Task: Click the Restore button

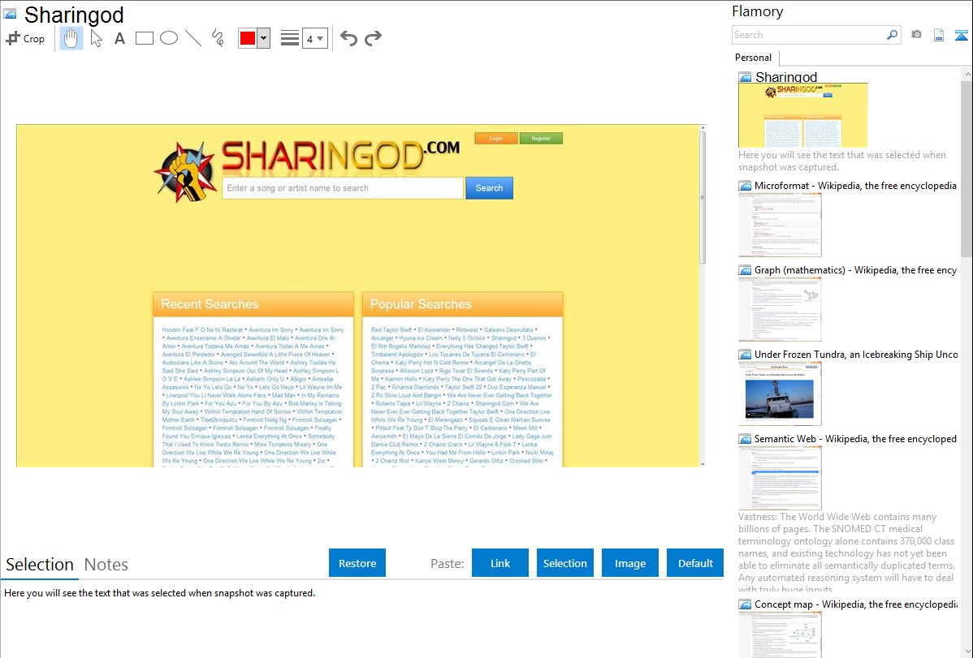Action: (357, 563)
